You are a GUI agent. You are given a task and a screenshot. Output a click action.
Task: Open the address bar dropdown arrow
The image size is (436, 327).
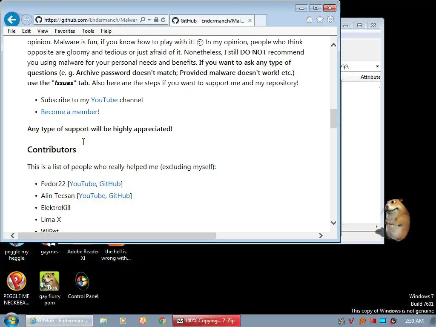(x=149, y=20)
